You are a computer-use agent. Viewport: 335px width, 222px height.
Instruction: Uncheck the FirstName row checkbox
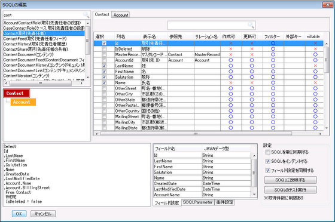point(104,72)
